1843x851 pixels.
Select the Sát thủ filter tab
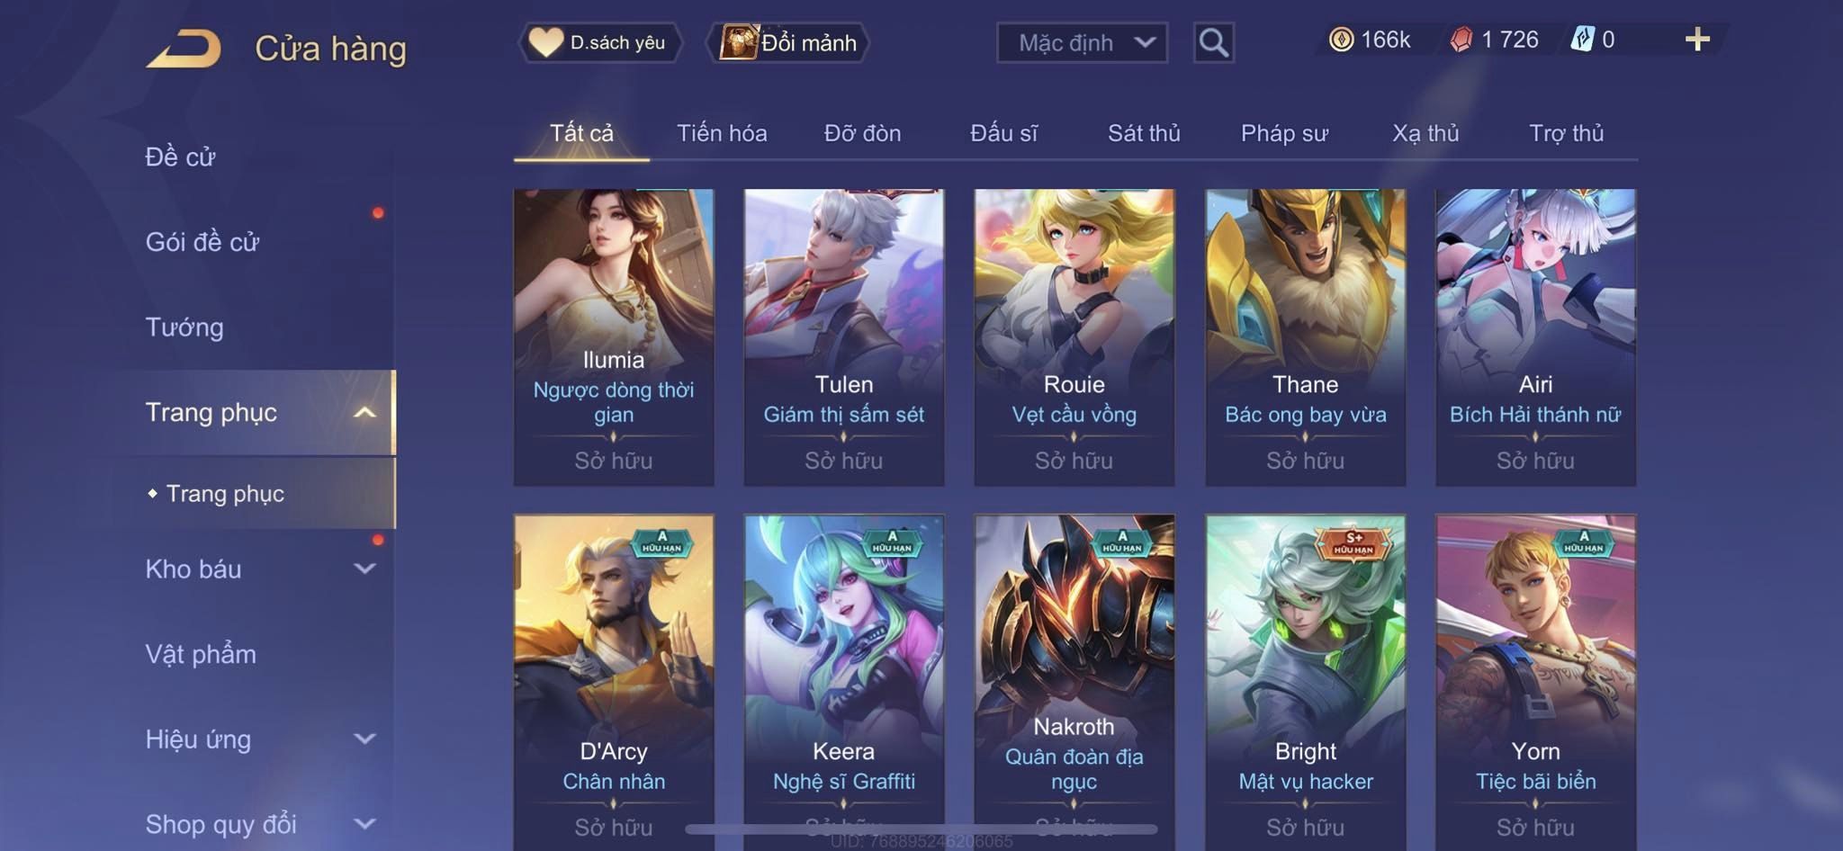tap(1144, 133)
